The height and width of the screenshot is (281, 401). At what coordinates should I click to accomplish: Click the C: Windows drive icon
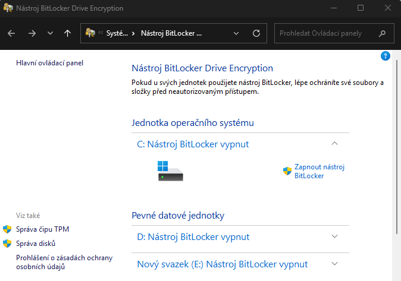[x=170, y=171]
